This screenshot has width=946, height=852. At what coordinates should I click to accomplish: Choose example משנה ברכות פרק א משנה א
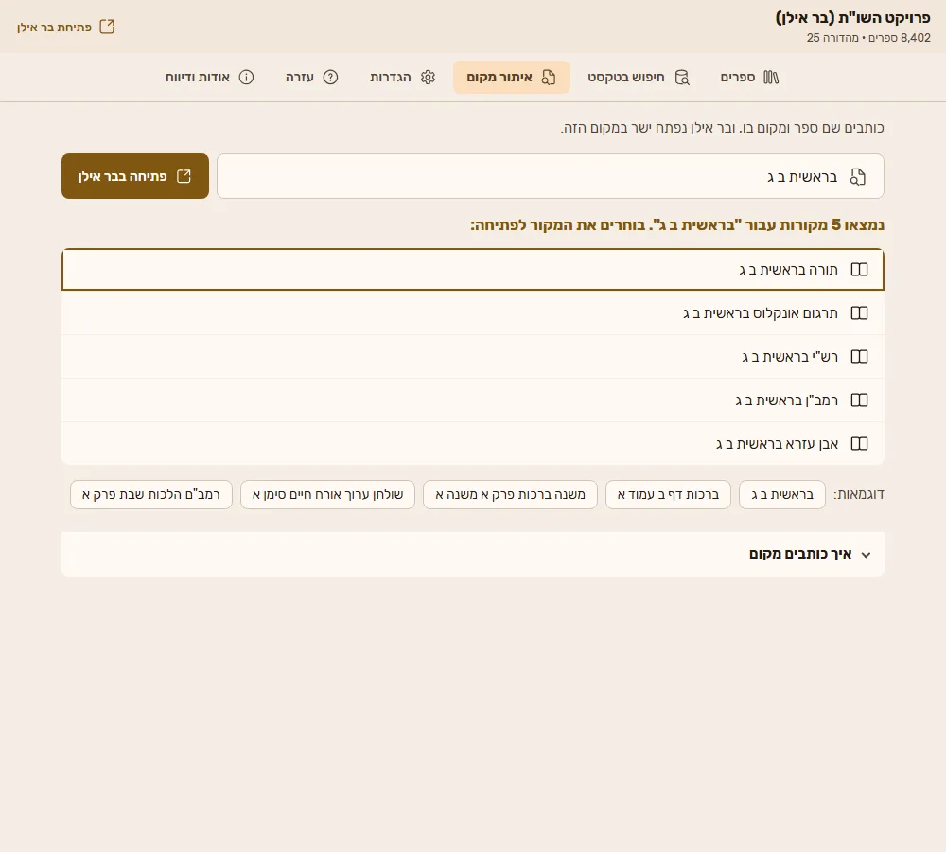click(x=511, y=494)
